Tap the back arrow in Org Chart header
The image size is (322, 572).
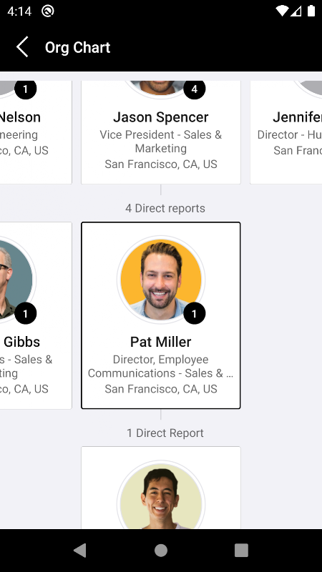pyautogui.click(x=22, y=47)
